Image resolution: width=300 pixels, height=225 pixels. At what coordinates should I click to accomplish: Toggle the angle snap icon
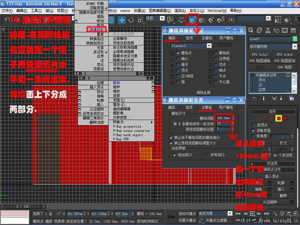(x=202, y=20)
